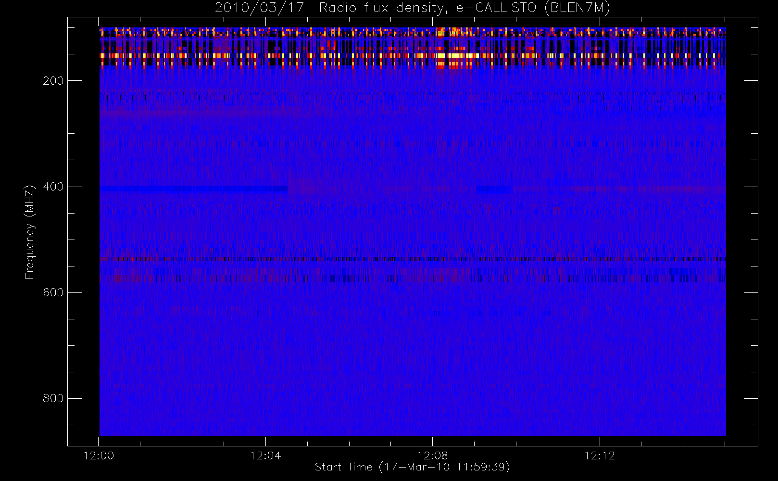This screenshot has height=481, width=778.
Task: Click the 12:12 time tick label
Action: 600,456
